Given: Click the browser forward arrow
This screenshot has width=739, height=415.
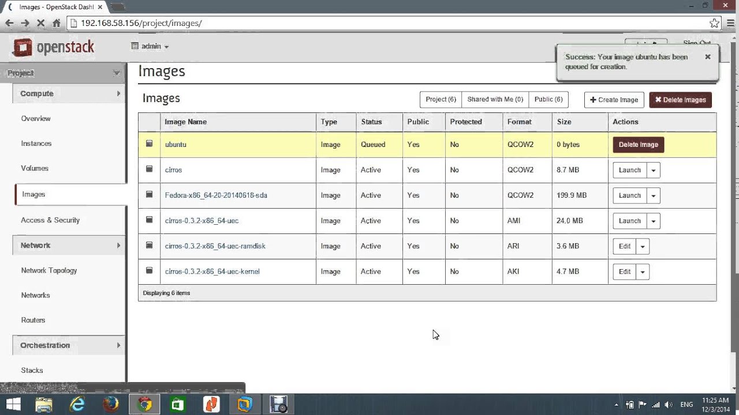Looking at the screenshot, I should pyautogui.click(x=25, y=23).
